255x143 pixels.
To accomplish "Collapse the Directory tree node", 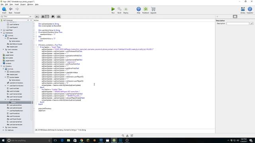I will tap(1, 66).
